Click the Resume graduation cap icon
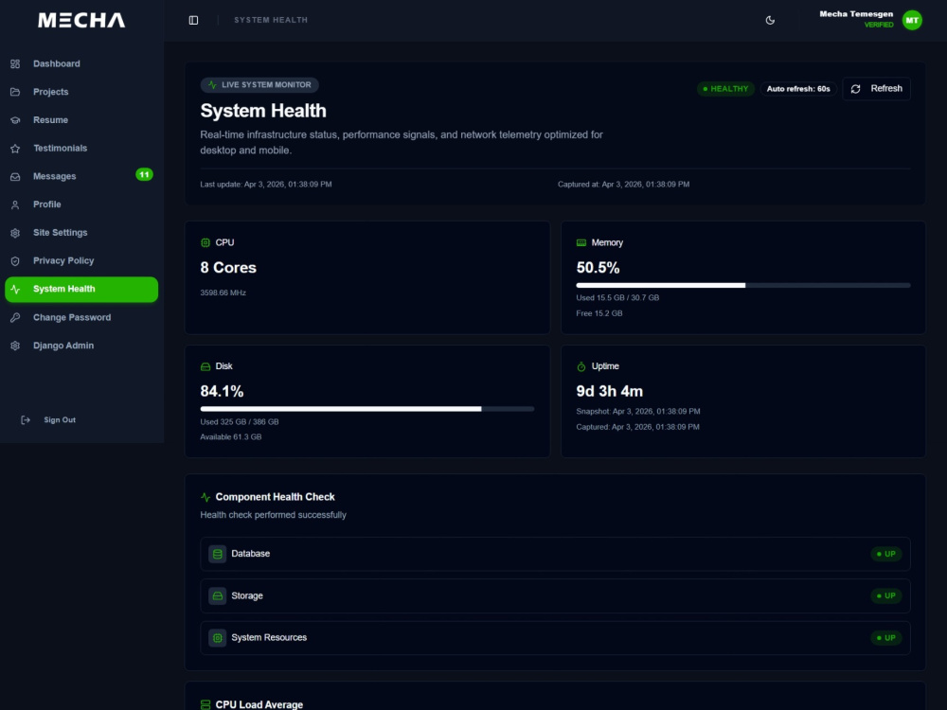947x710 pixels. (x=15, y=120)
